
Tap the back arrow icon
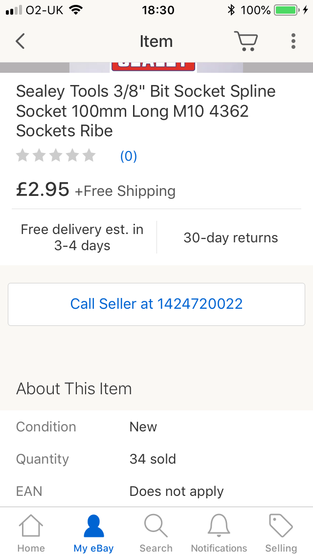[x=20, y=41]
